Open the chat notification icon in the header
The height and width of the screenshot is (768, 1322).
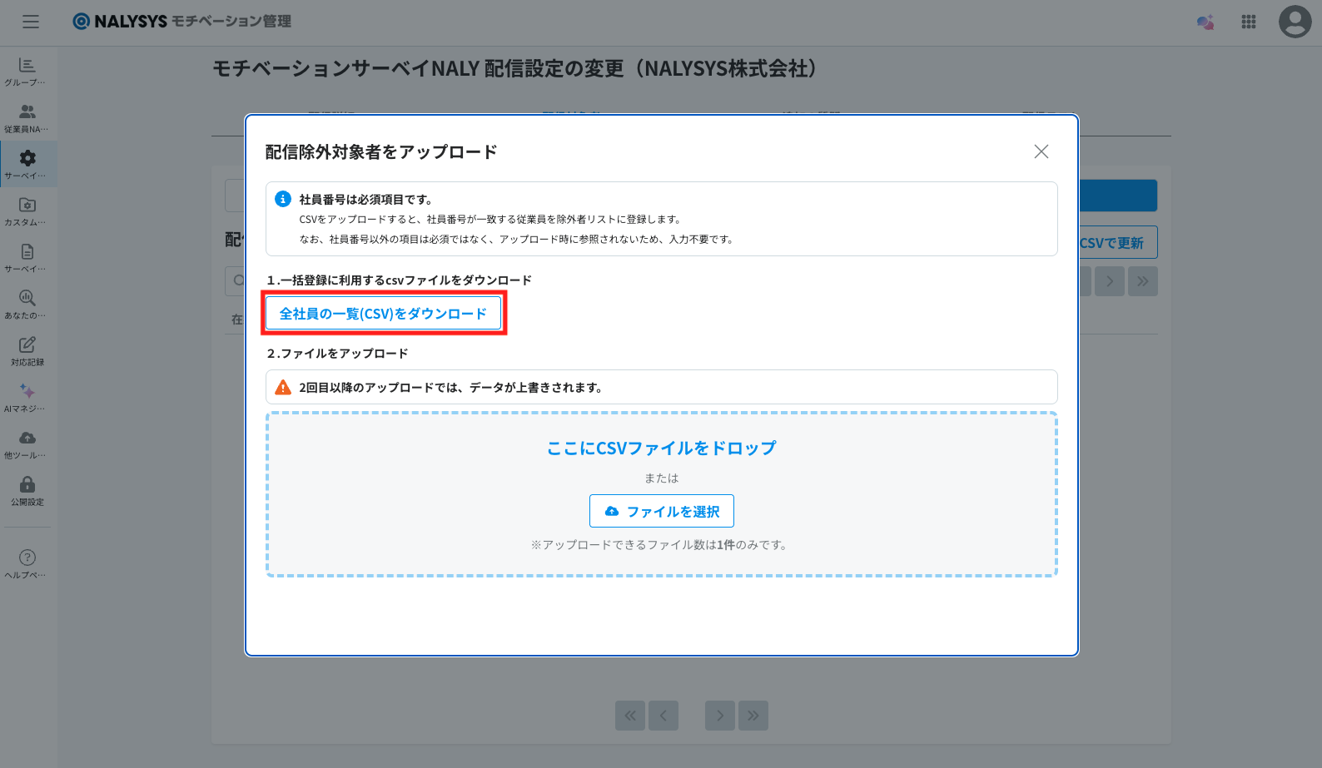coord(1205,22)
